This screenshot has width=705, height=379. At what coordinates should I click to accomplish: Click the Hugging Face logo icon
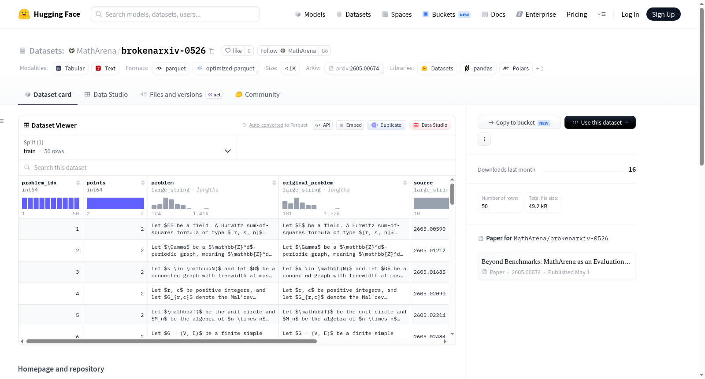tap(24, 14)
